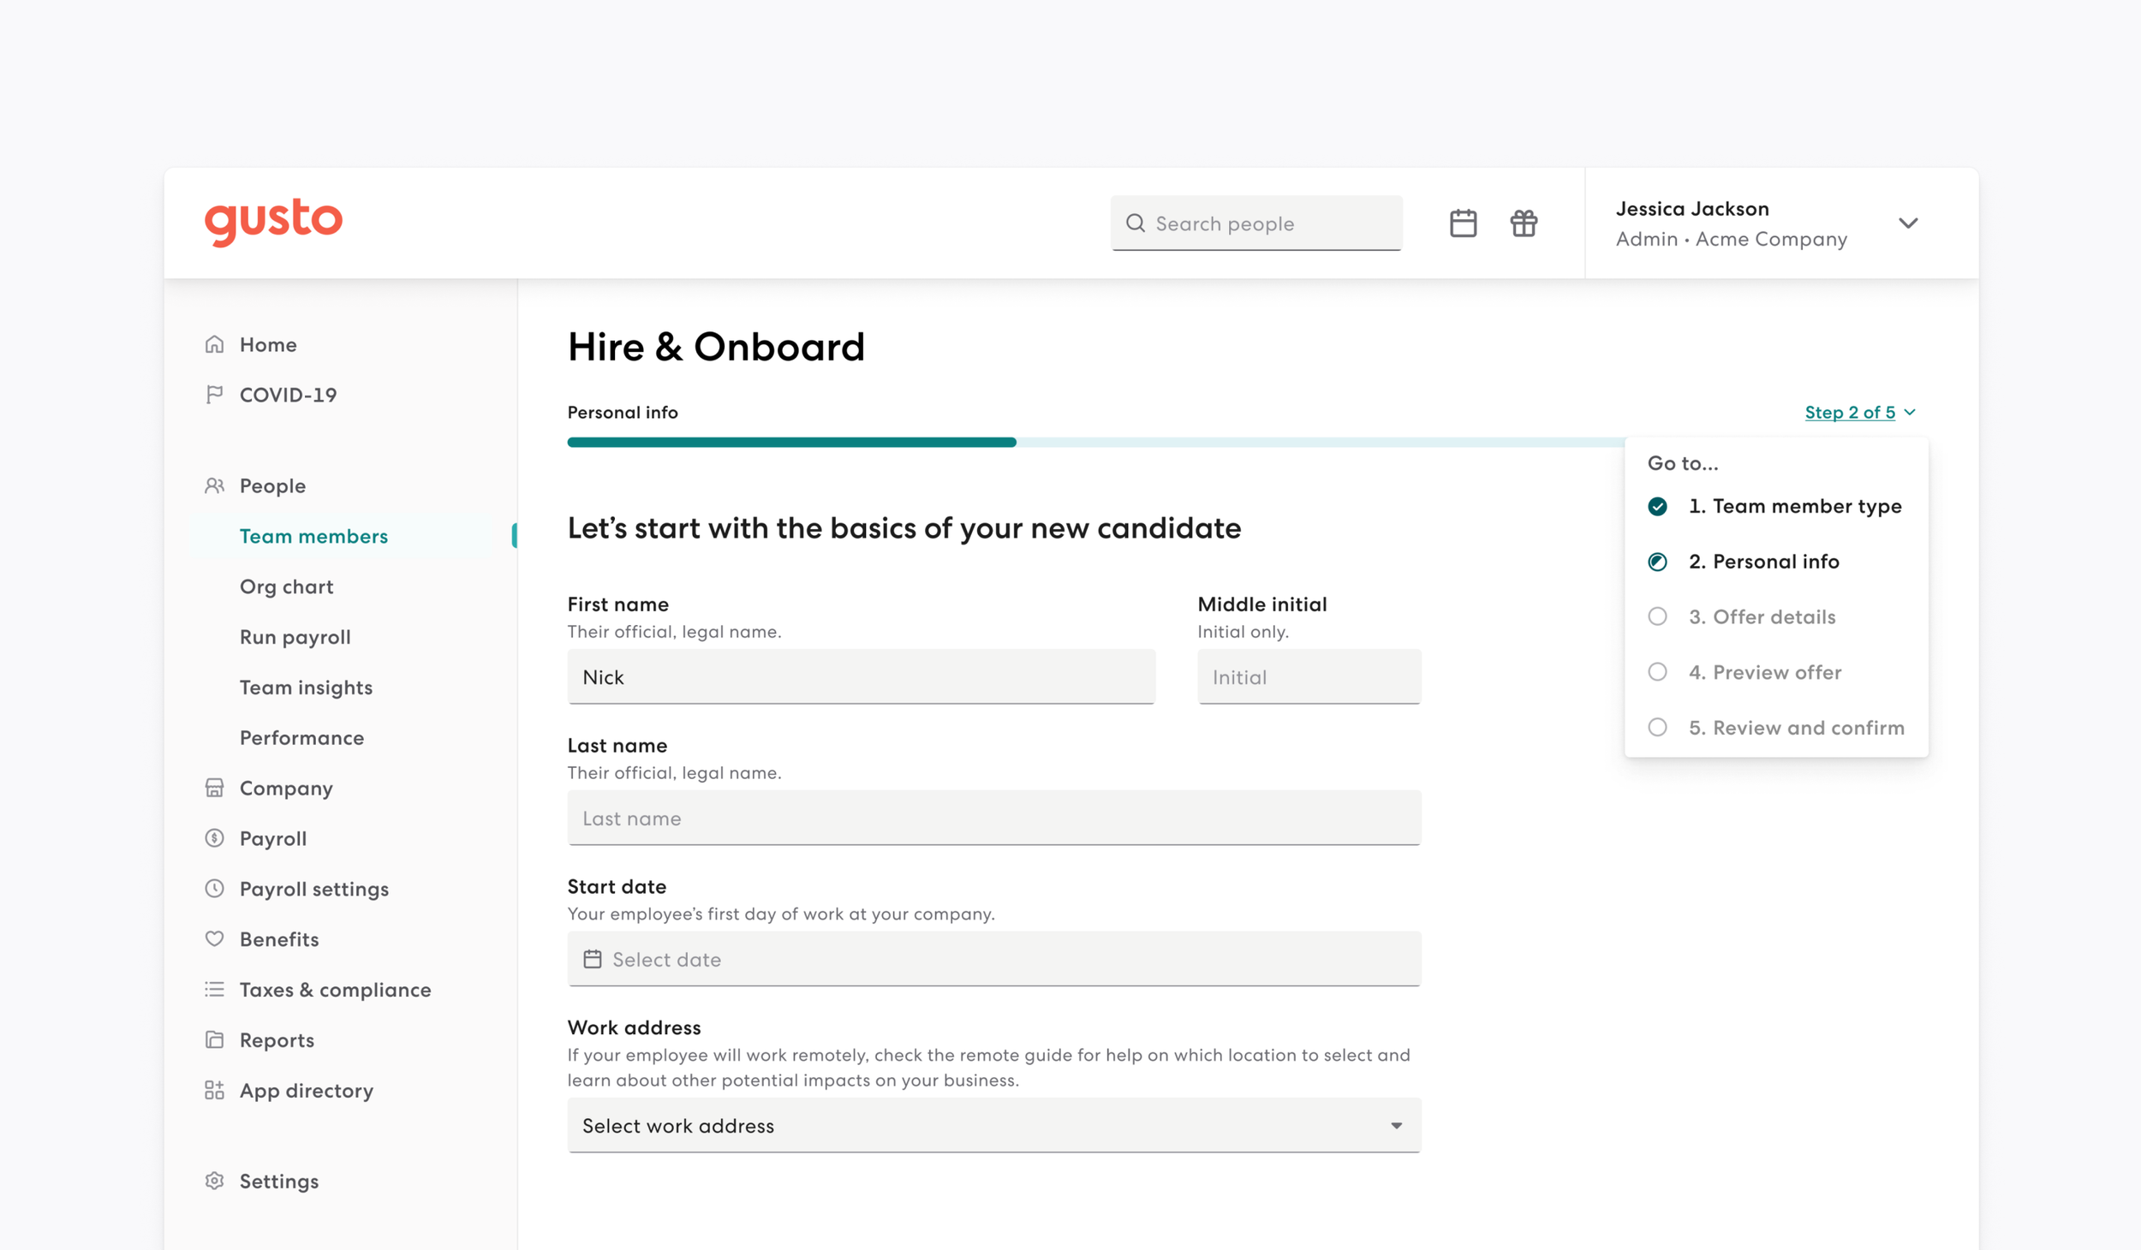Select Review and confirm step radio

pos(1657,728)
